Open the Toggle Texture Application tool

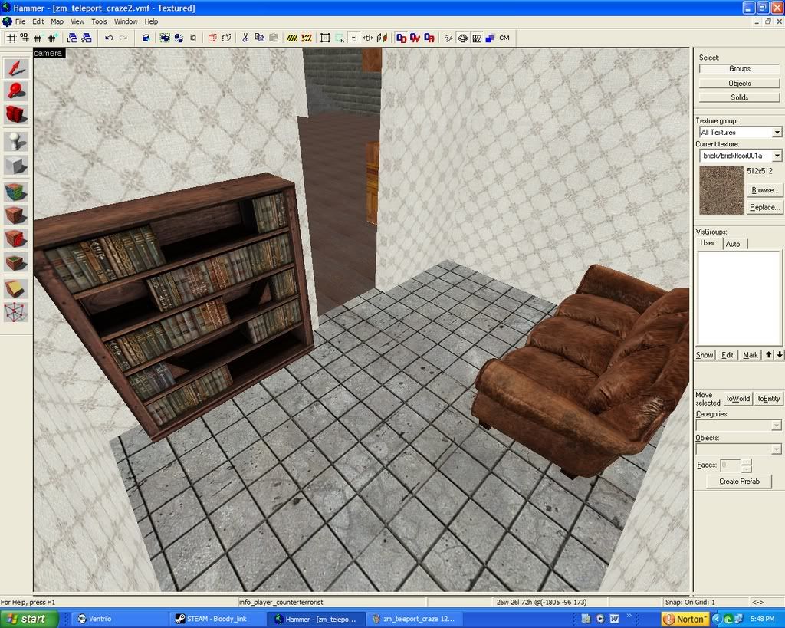(x=16, y=191)
